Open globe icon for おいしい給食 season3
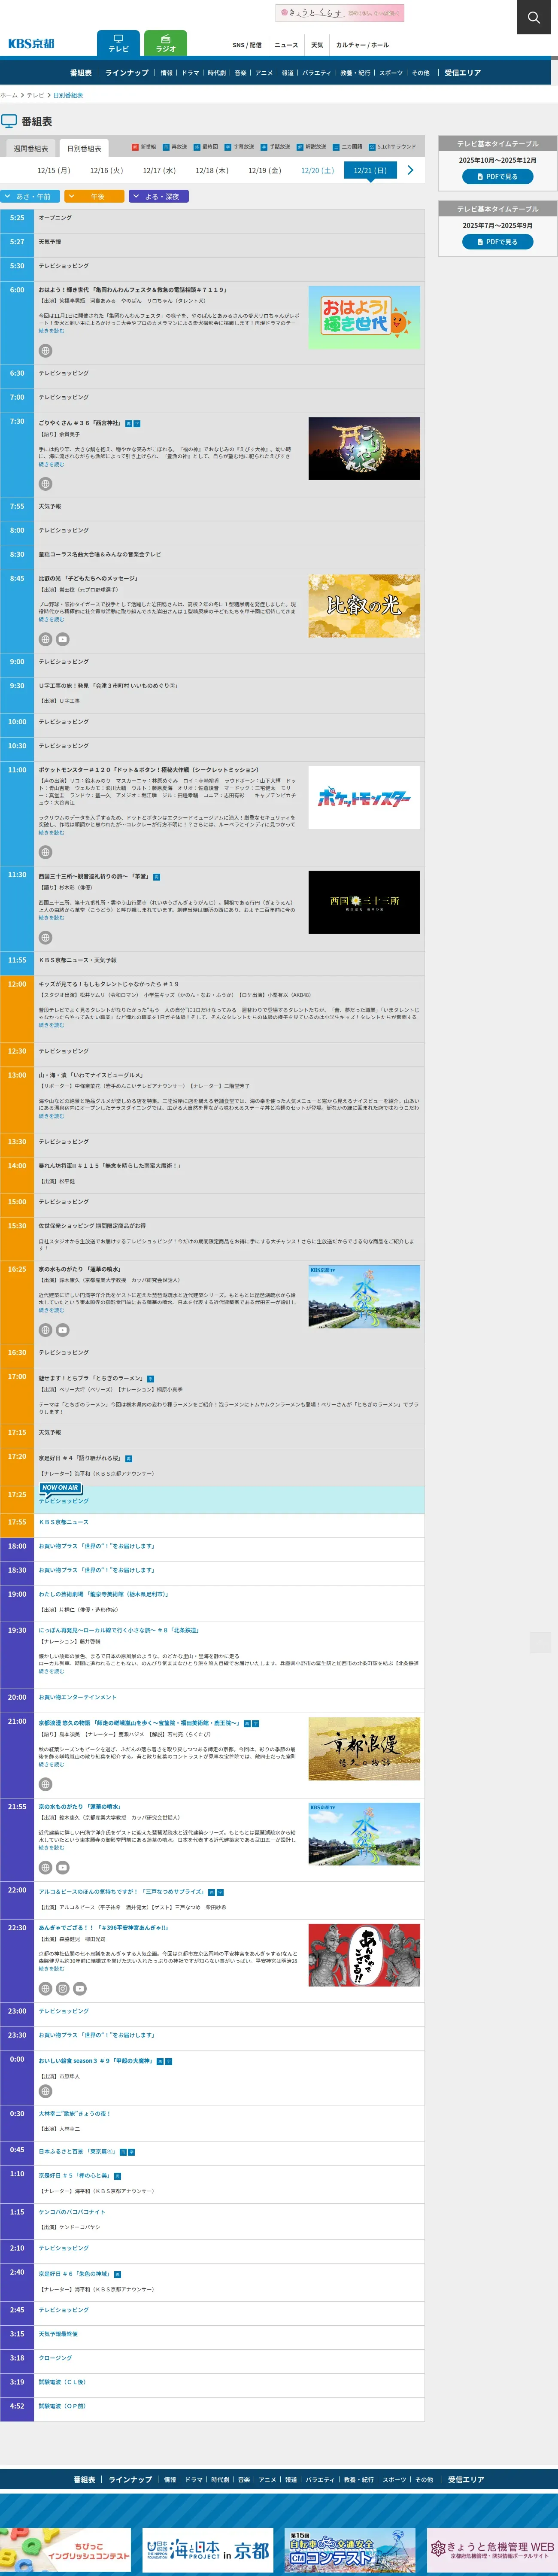558x2576 pixels. [45, 2091]
